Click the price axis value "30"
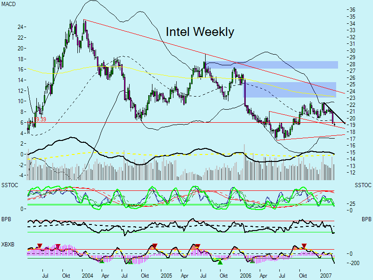The height and width of the screenshot is (280, 373). pyautogui.click(x=352, y=51)
